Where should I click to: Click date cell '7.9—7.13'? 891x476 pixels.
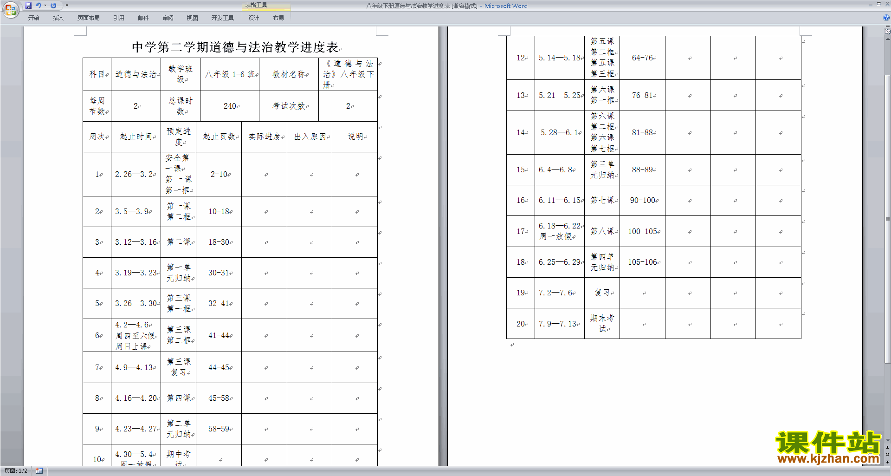[560, 323]
